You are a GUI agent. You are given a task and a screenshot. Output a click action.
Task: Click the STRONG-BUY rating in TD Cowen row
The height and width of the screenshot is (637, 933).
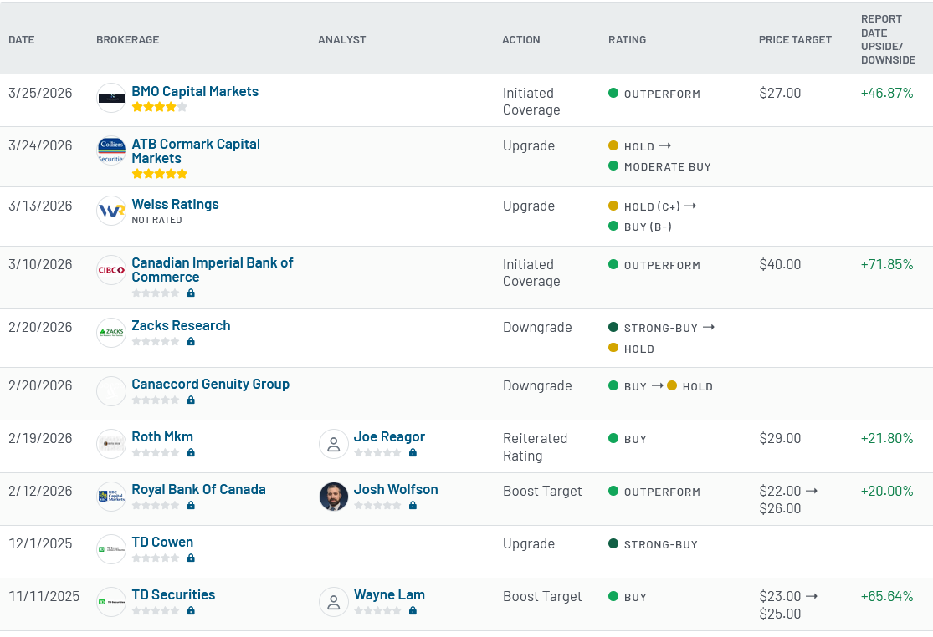(660, 544)
